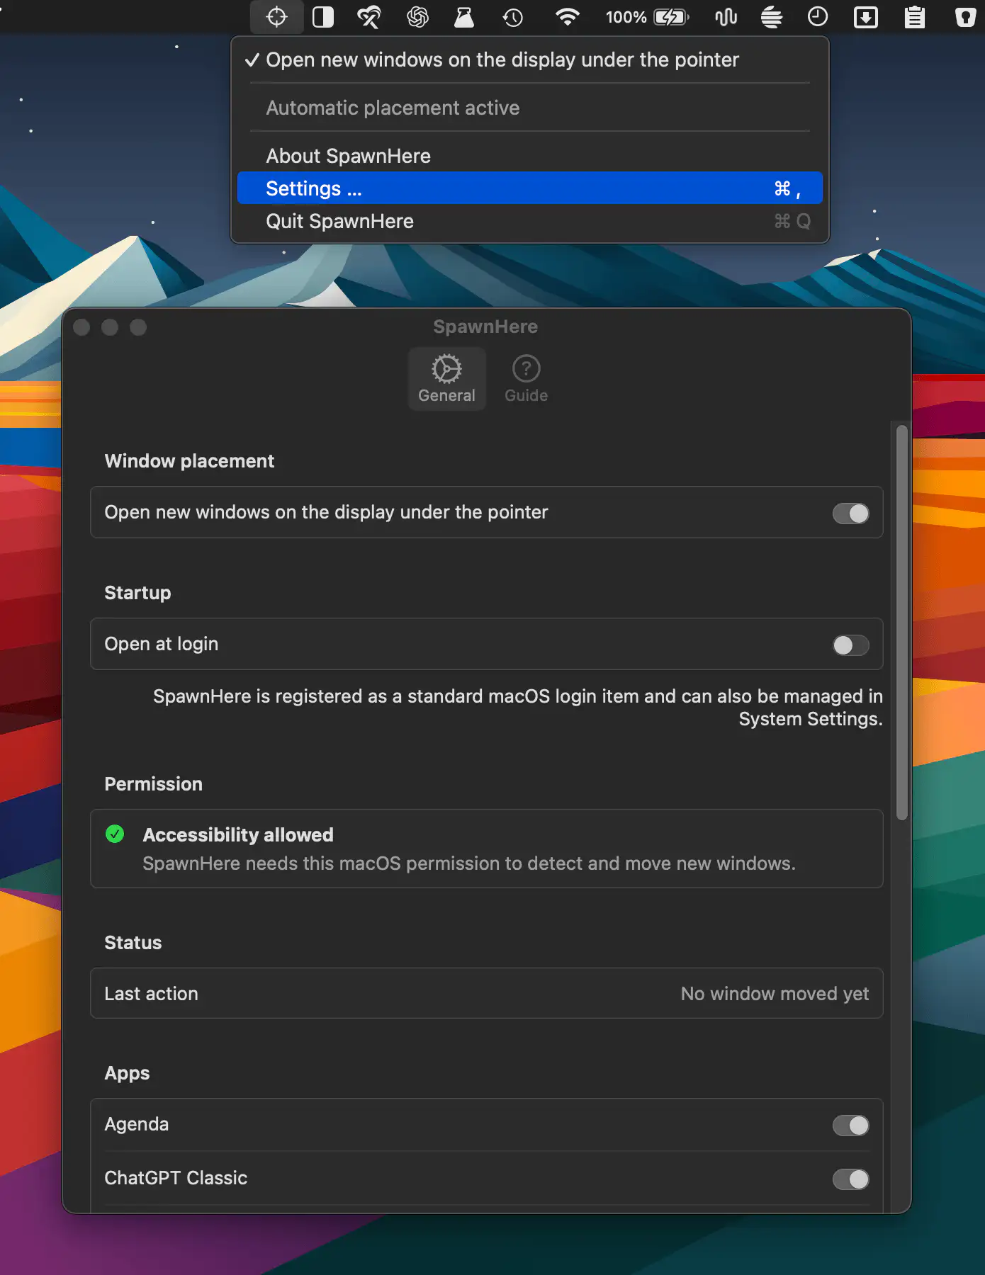985x1275 pixels.
Task: Click the 'Open at login' label text
Action: 162,644
